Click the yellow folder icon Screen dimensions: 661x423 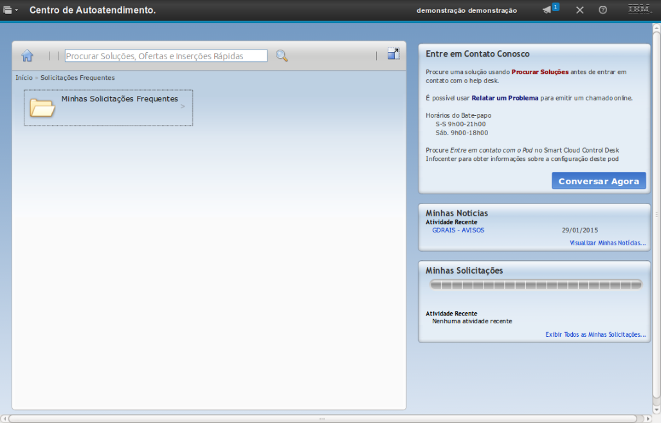point(42,108)
